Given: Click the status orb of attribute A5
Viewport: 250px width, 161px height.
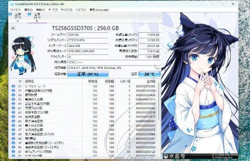Looking at the screenshot, I should click(14, 121).
